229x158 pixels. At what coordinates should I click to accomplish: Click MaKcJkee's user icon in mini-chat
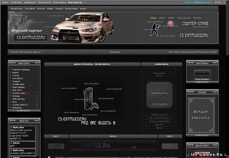pyautogui.click(x=11, y=127)
